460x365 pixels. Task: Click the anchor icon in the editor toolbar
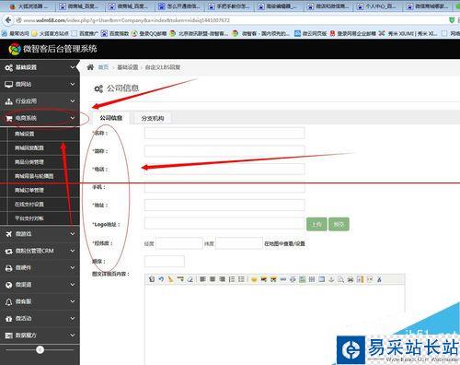click(331, 279)
